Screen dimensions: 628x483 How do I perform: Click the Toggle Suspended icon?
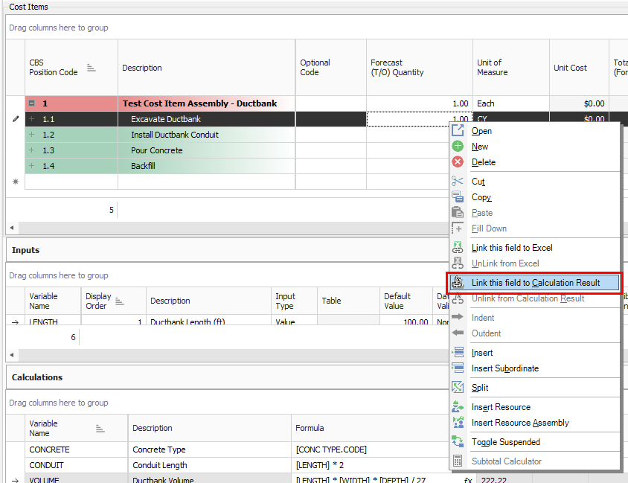point(458,442)
